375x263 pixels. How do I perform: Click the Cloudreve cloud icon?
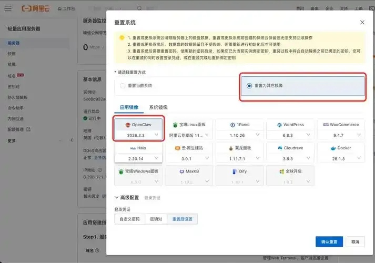pyautogui.click(x=280, y=148)
